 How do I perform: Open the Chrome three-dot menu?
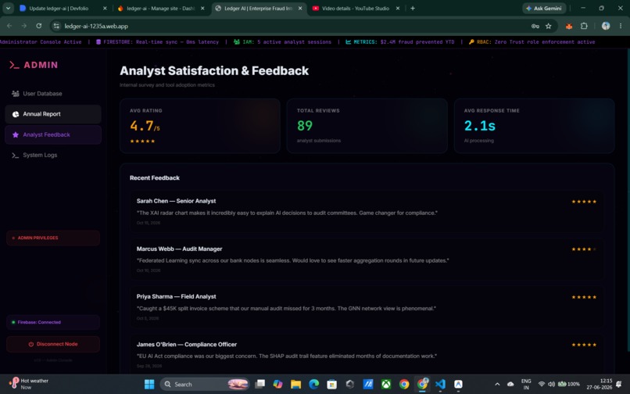(621, 26)
